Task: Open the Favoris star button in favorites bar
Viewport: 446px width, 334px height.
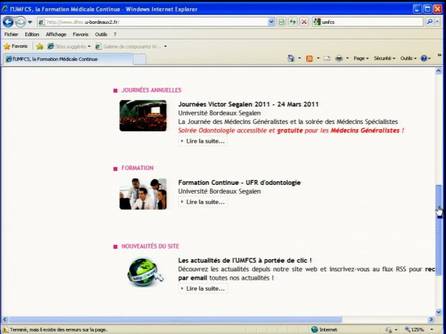Action: coord(16,47)
